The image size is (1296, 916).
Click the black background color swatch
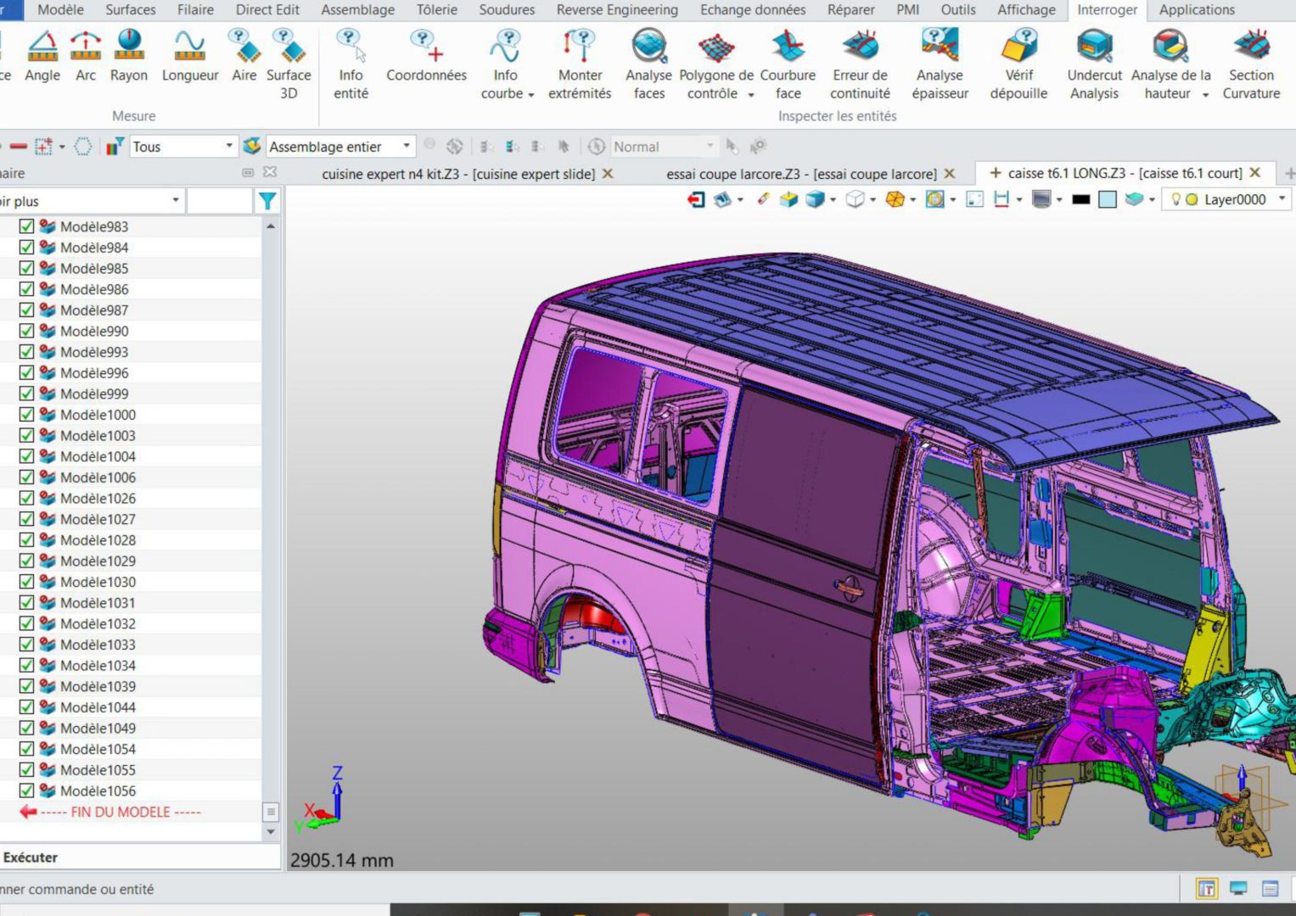pyautogui.click(x=1081, y=199)
